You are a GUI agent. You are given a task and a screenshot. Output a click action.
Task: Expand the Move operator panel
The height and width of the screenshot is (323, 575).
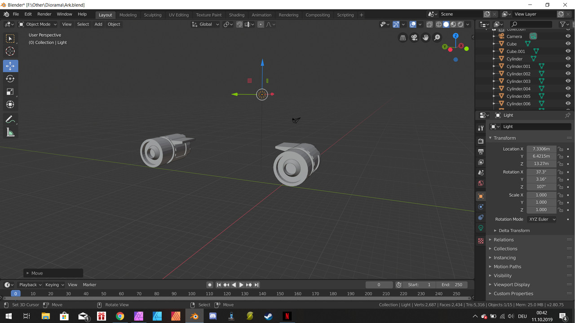click(x=53, y=273)
